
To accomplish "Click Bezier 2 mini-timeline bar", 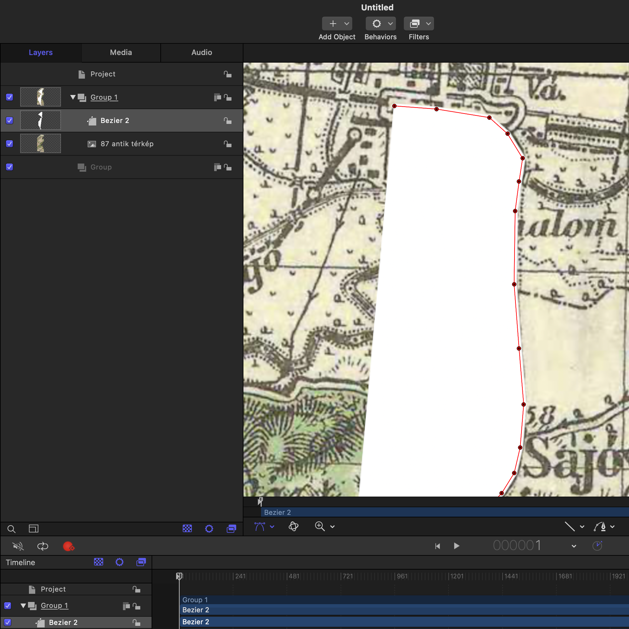I will (x=445, y=512).
